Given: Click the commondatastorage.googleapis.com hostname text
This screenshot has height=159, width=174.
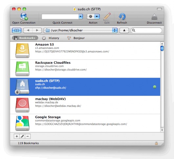Looking at the screenshot, I should (x=57, y=120).
